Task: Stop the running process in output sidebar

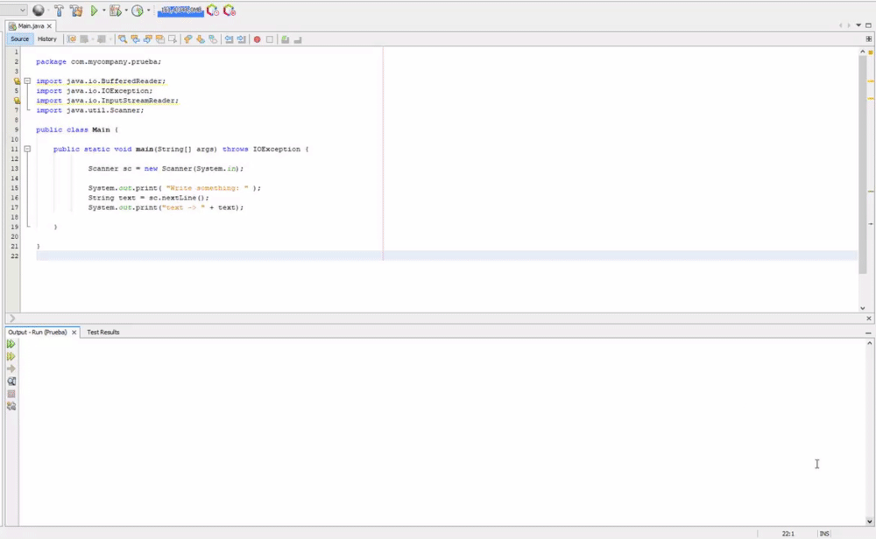Action: coord(11,394)
